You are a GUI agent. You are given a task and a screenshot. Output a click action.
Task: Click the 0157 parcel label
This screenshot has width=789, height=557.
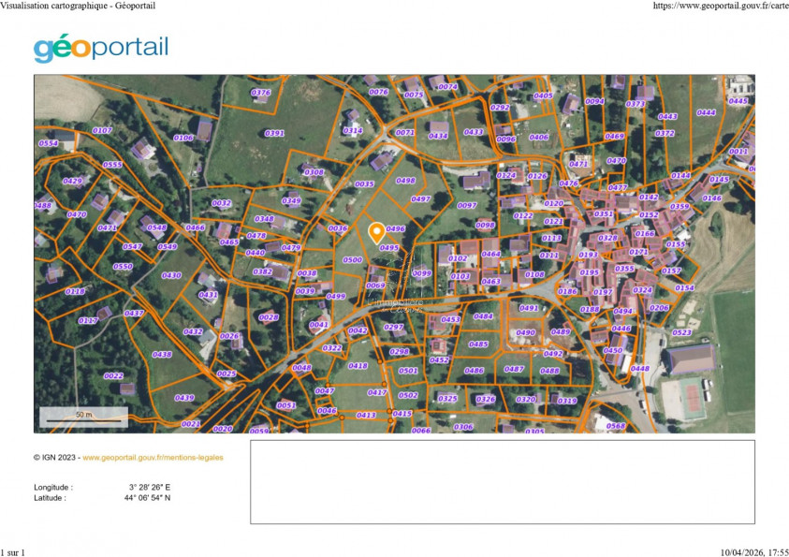click(671, 270)
